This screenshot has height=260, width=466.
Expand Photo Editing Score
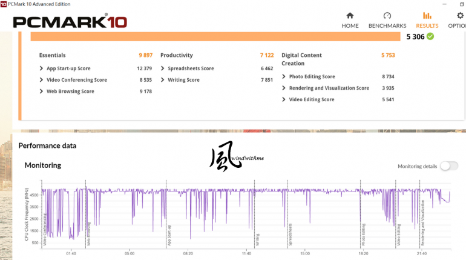[x=284, y=76]
